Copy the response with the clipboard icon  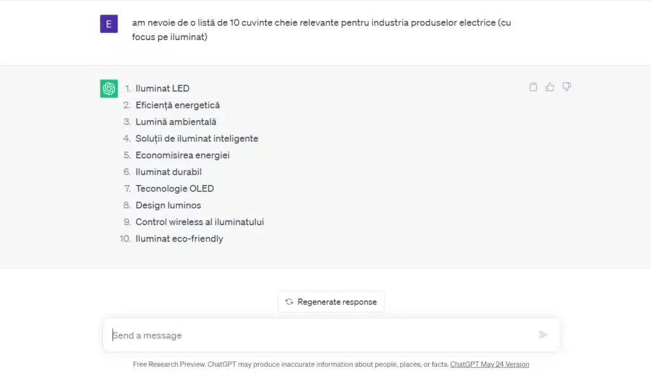pos(533,87)
